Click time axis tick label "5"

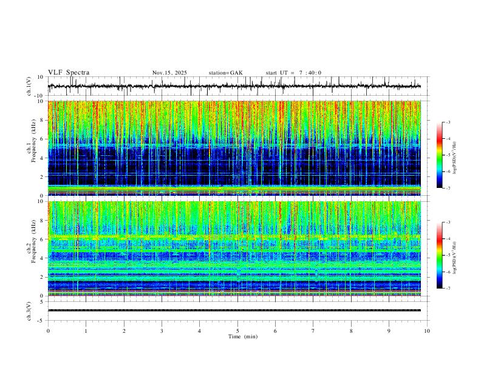(x=237, y=331)
